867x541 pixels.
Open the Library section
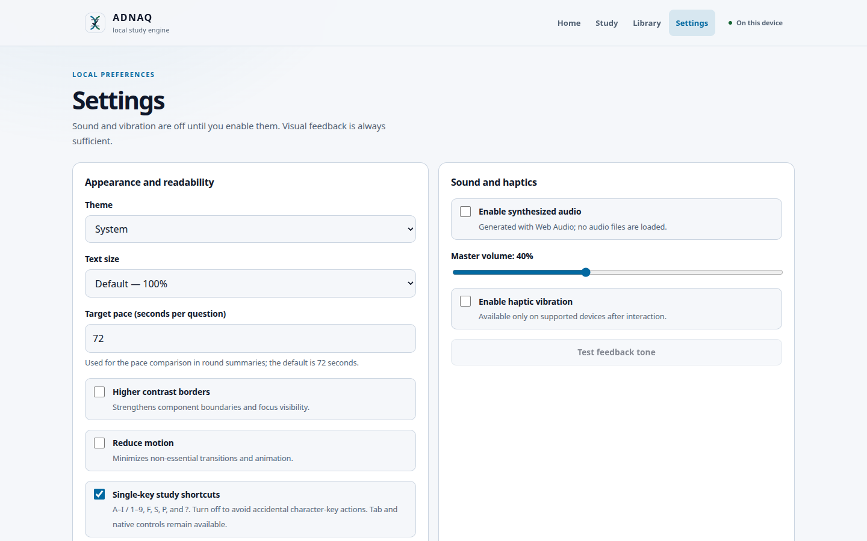point(647,23)
